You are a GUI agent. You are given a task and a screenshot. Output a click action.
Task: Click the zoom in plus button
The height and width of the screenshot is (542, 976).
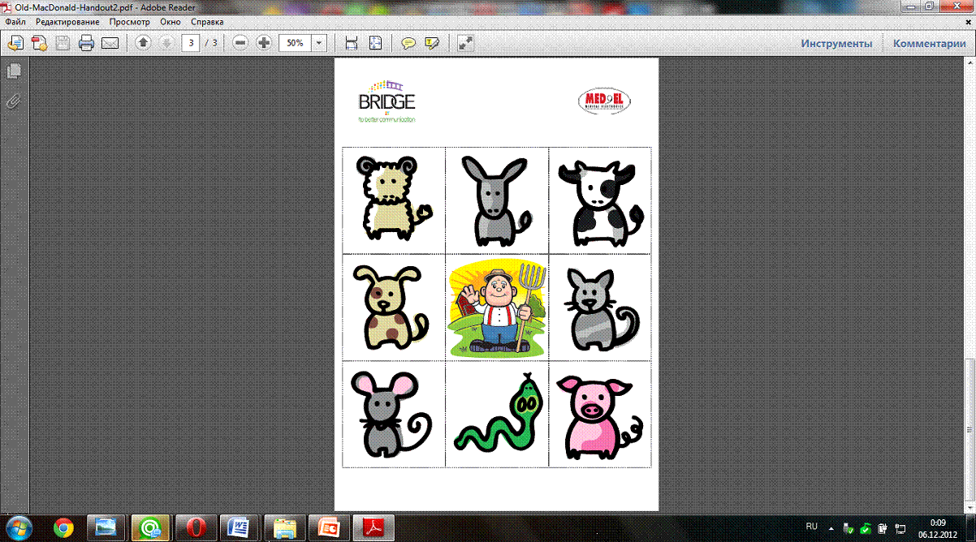coord(263,43)
